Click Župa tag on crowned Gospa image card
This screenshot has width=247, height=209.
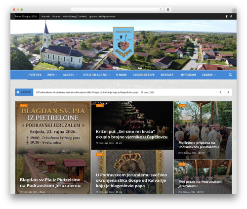(x=100, y=154)
